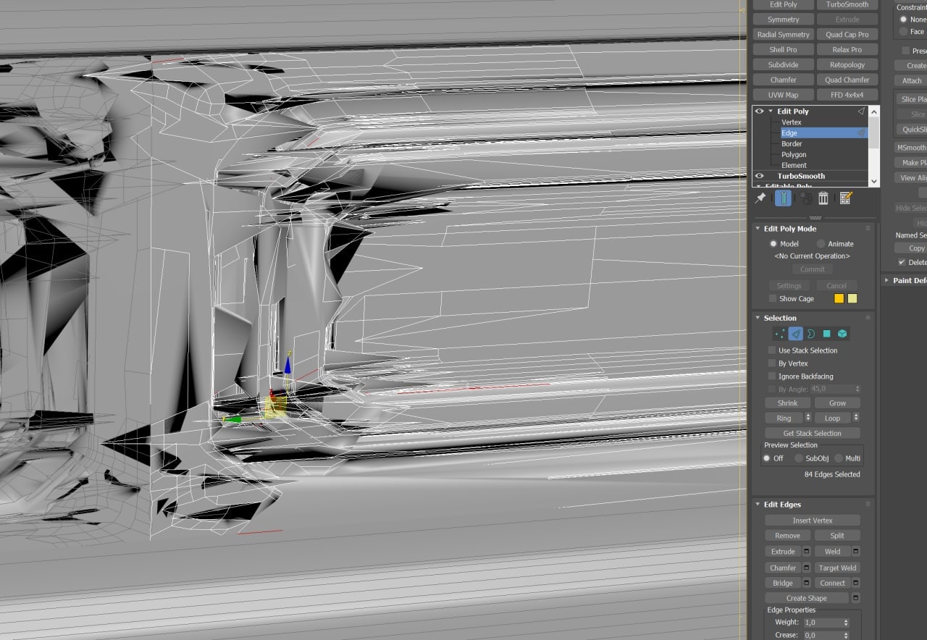Click the Symmetry modifier button

coord(783,20)
